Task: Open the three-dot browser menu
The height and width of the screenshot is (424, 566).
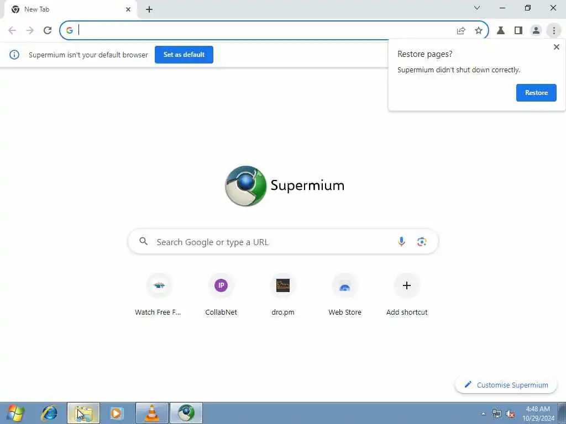Action: [554, 31]
